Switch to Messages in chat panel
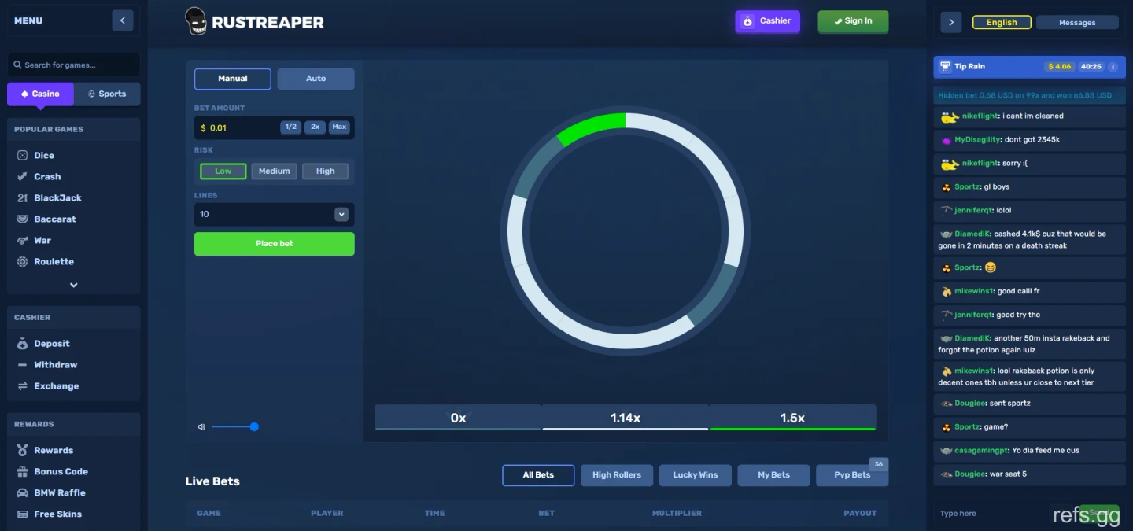Screen dimensions: 1133x531 pos(1077,22)
